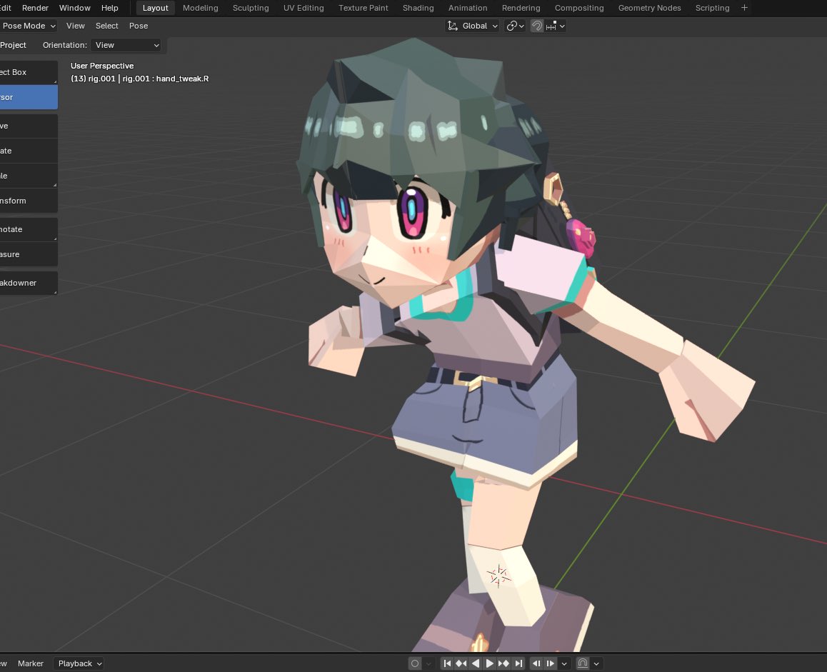The image size is (827, 672).
Task: Open the frame jump options dropdown
Action: coord(564,663)
